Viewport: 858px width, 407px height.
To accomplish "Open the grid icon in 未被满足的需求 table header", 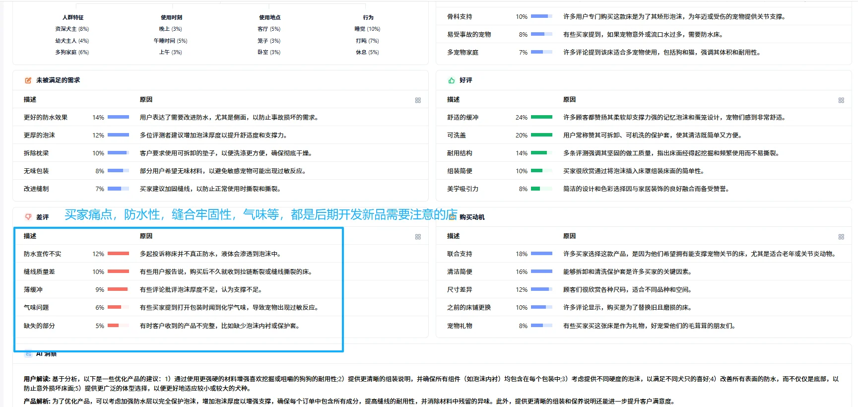I will click(418, 100).
